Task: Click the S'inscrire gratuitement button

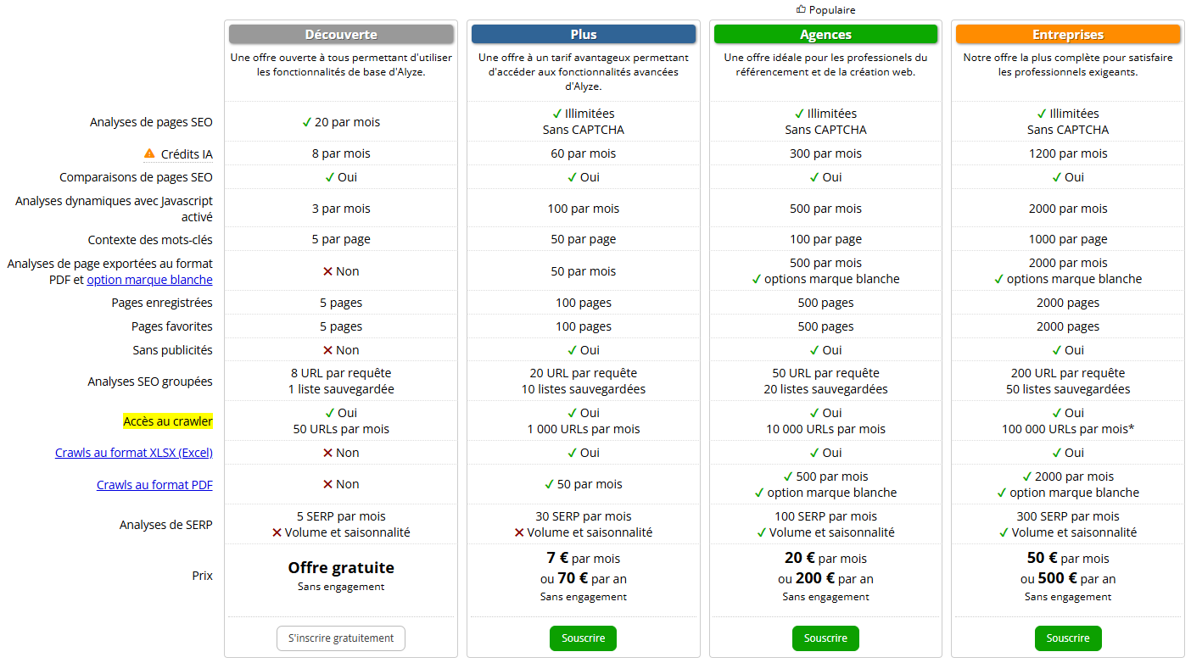Action: tap(341, 638)
